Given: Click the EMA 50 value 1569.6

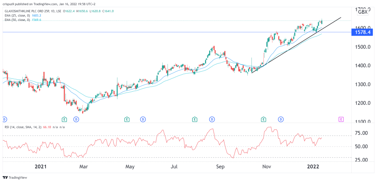Looking at the screenshot, I should pyautogui.click(x=36, y=20).
